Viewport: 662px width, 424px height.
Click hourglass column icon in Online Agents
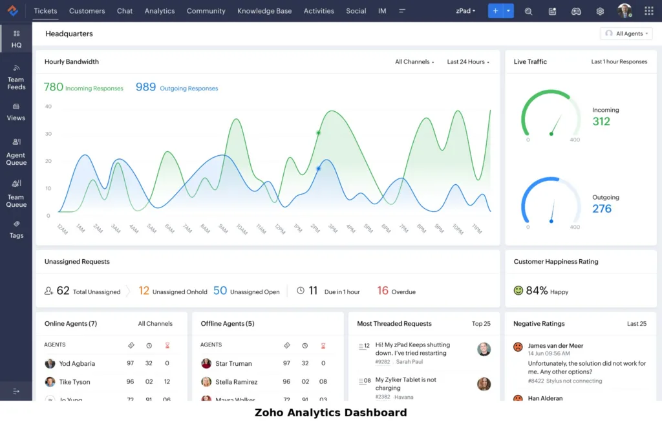click(x=167, y=345)
